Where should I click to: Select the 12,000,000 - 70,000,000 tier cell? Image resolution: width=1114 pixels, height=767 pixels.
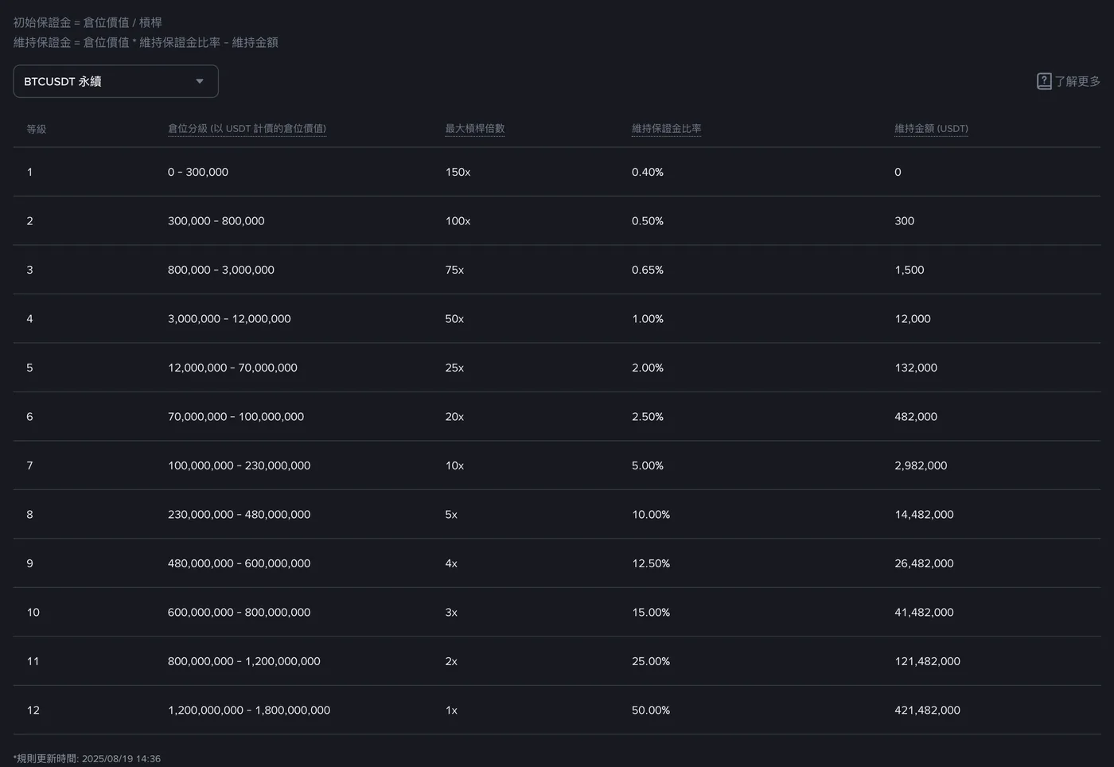click(x=232, y=368)
